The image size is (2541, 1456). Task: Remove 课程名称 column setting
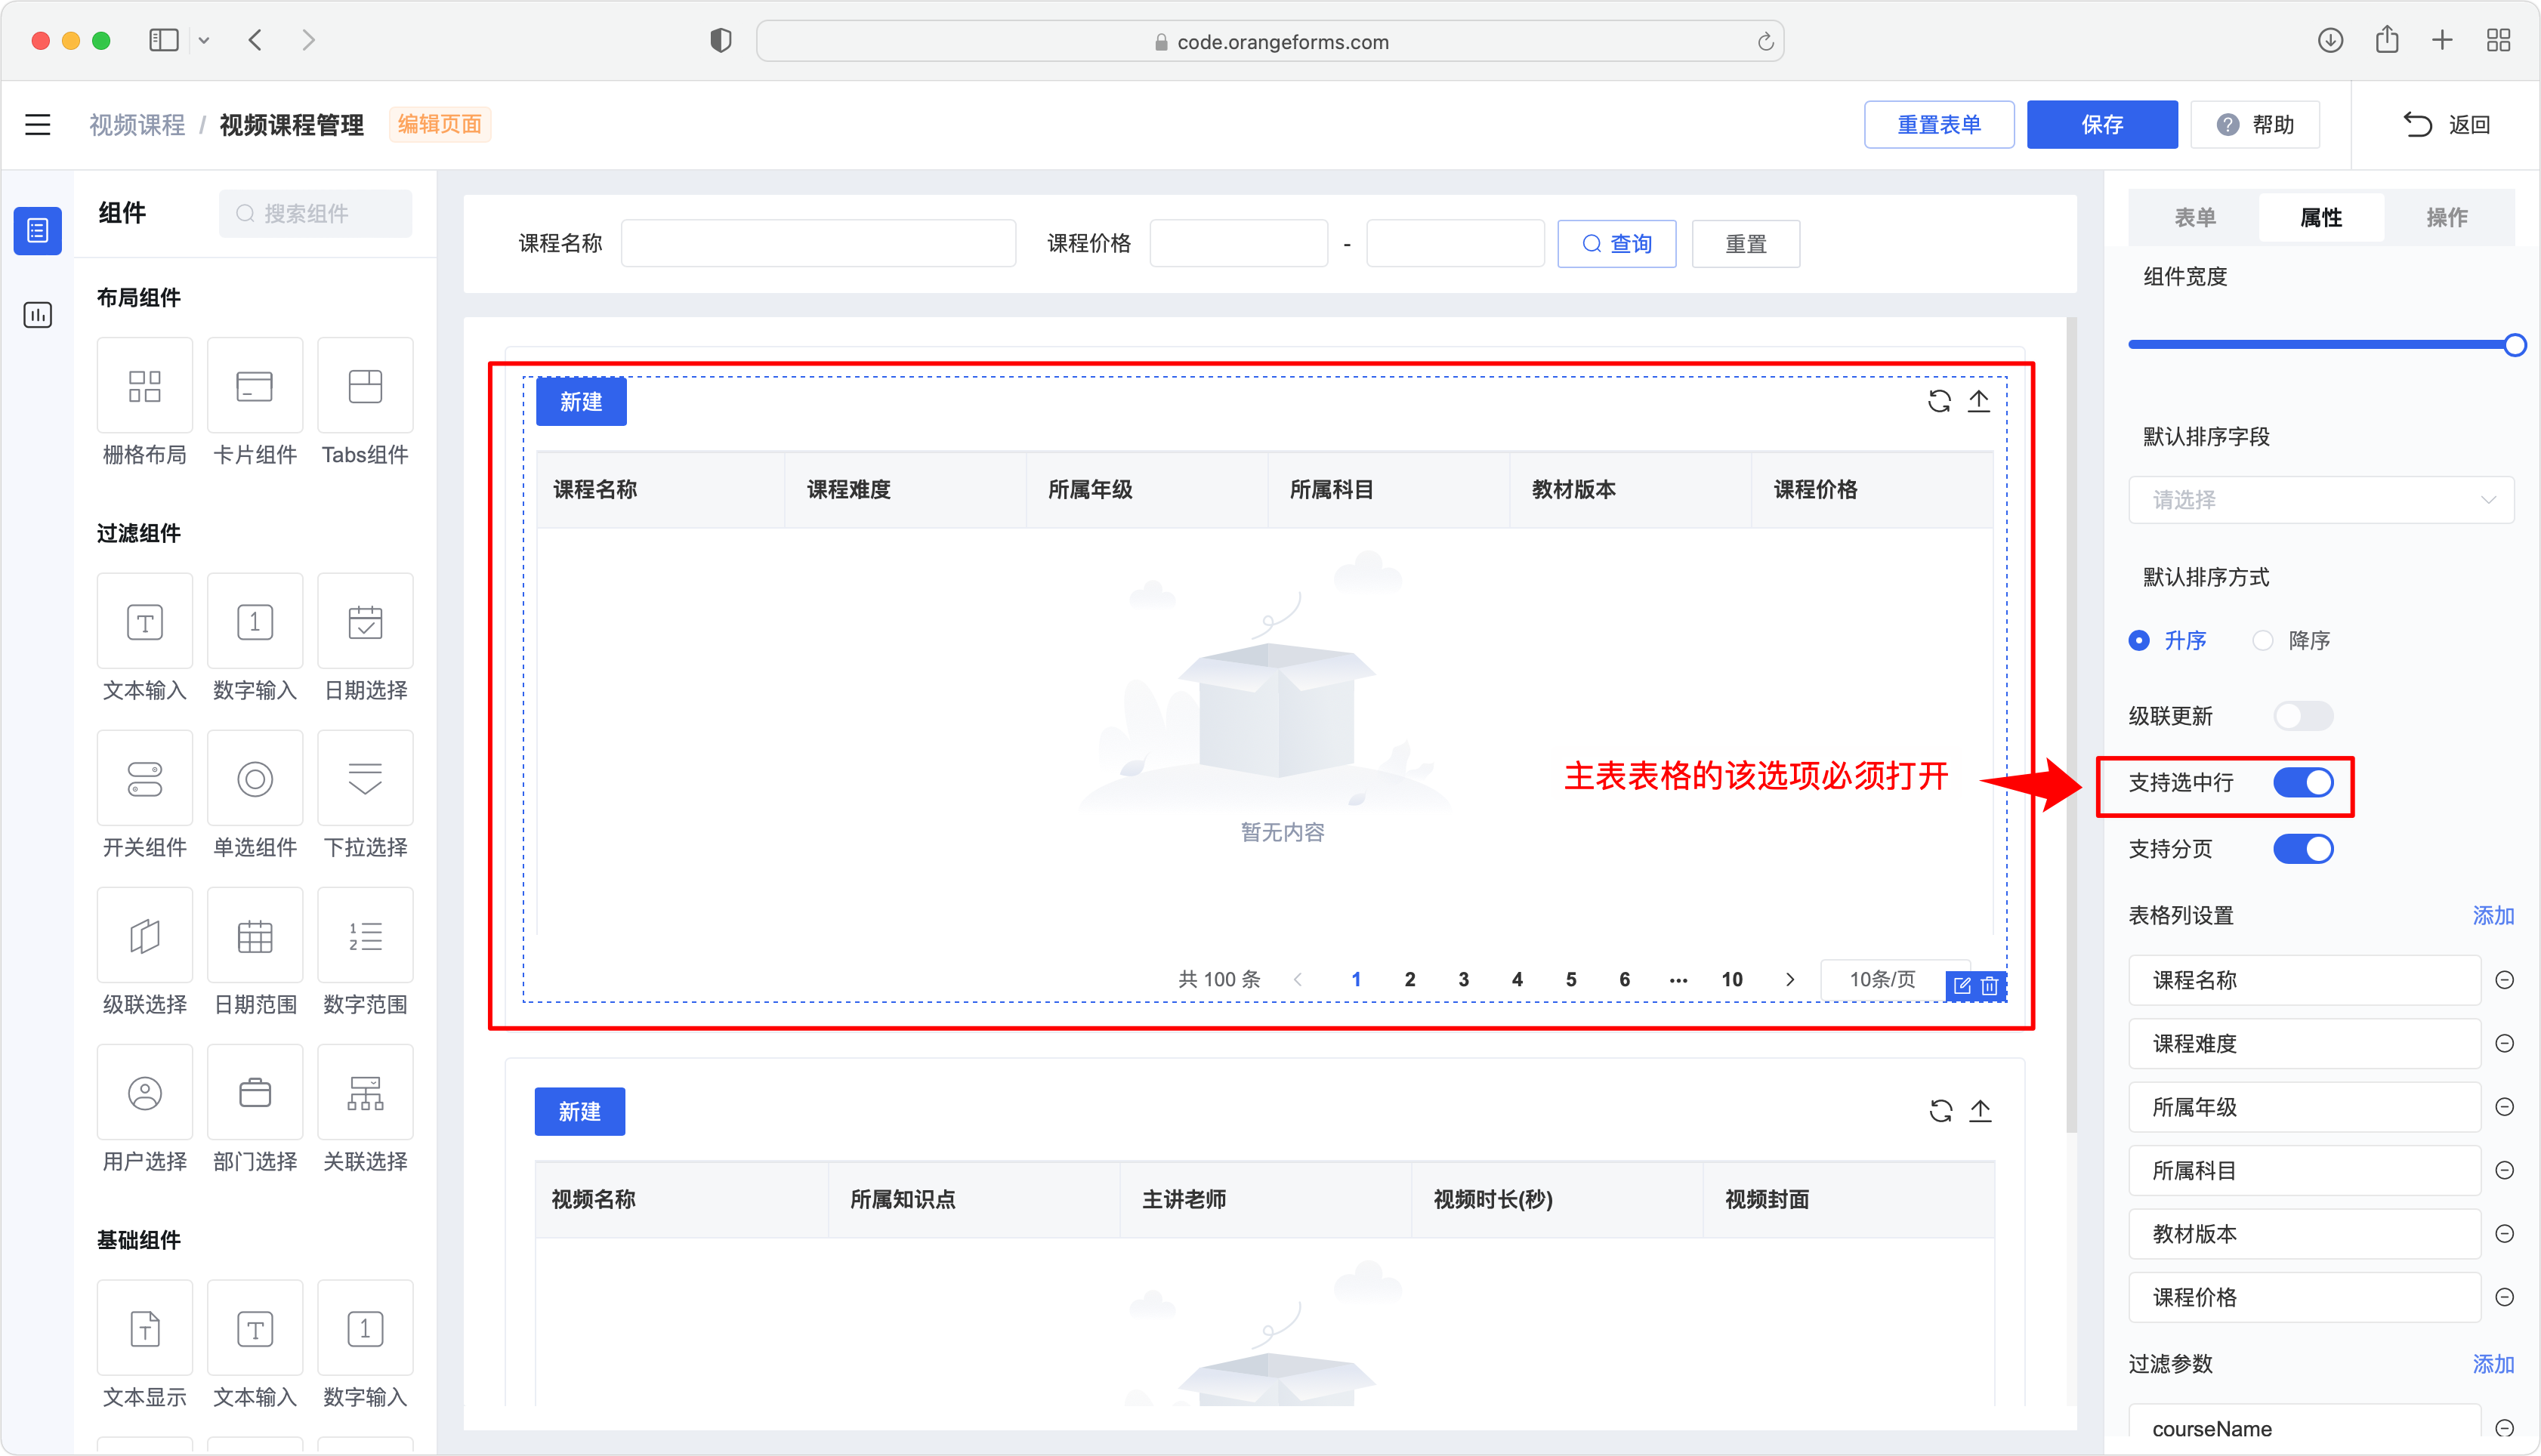2504,980
